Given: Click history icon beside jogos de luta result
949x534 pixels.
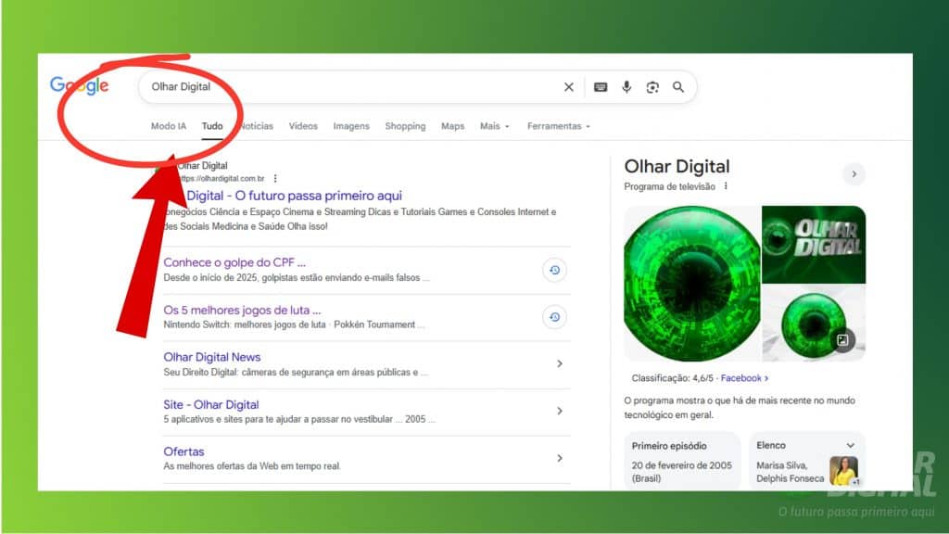Looking at the screenshot, I should 554,317.
